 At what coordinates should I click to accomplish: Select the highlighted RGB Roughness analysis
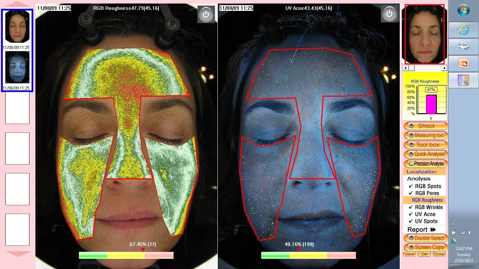pos(425,200)
